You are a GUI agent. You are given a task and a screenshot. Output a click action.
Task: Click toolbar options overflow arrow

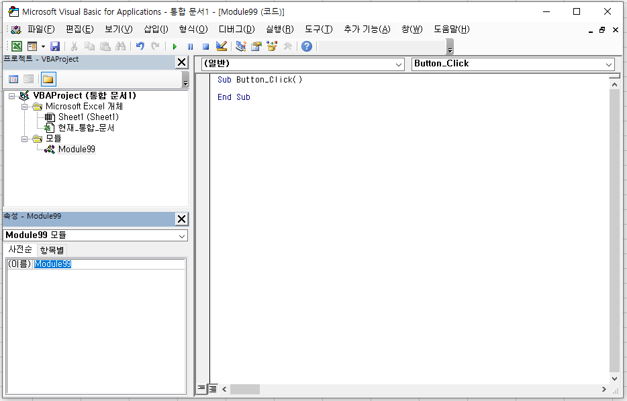(x=450, y=47)
